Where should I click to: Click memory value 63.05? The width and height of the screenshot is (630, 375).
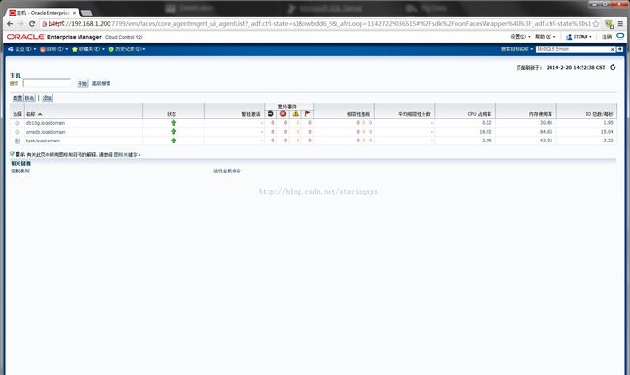(x=546, y=141)
